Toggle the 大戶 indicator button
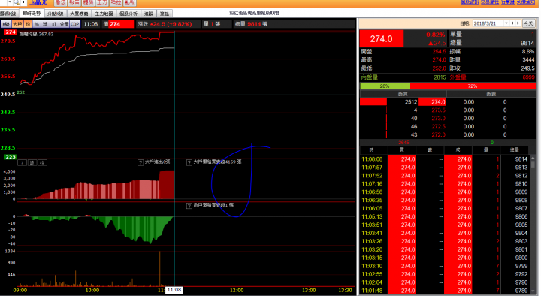 click(17, 24)
